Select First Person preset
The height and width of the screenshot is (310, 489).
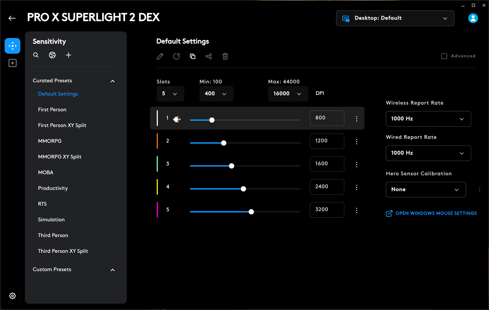tap(52, 110)
